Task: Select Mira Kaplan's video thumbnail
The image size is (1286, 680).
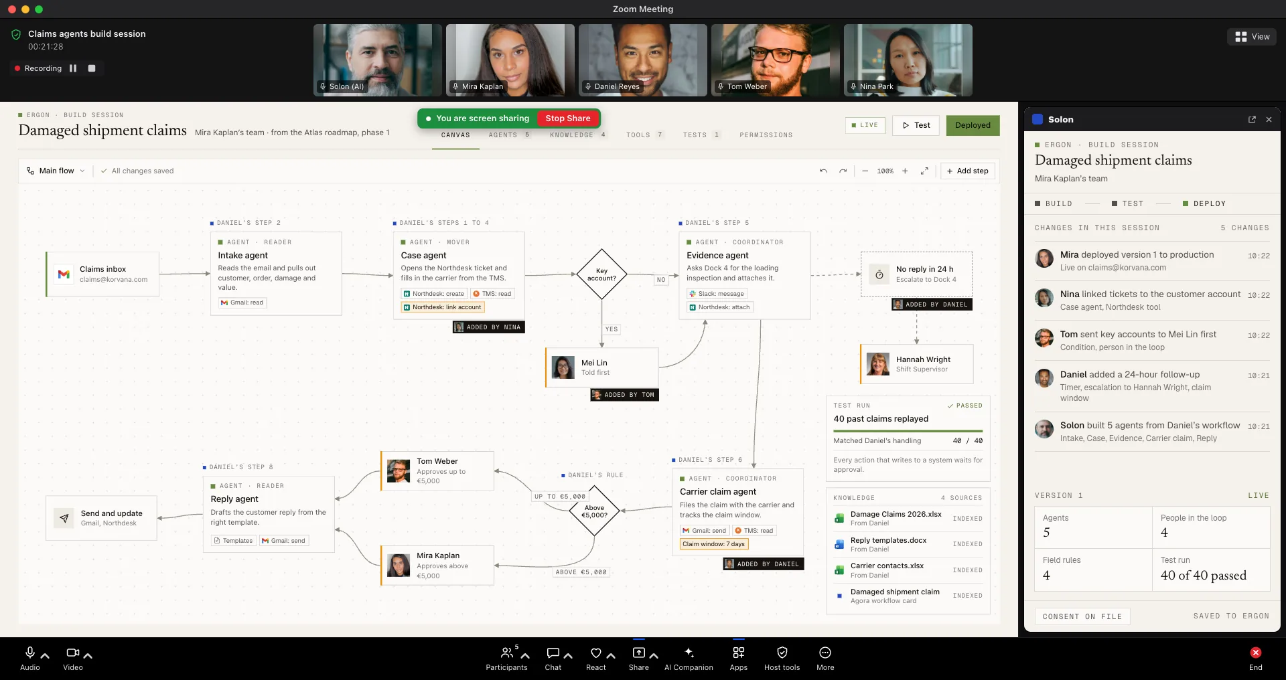Action: tap(510, 60)
